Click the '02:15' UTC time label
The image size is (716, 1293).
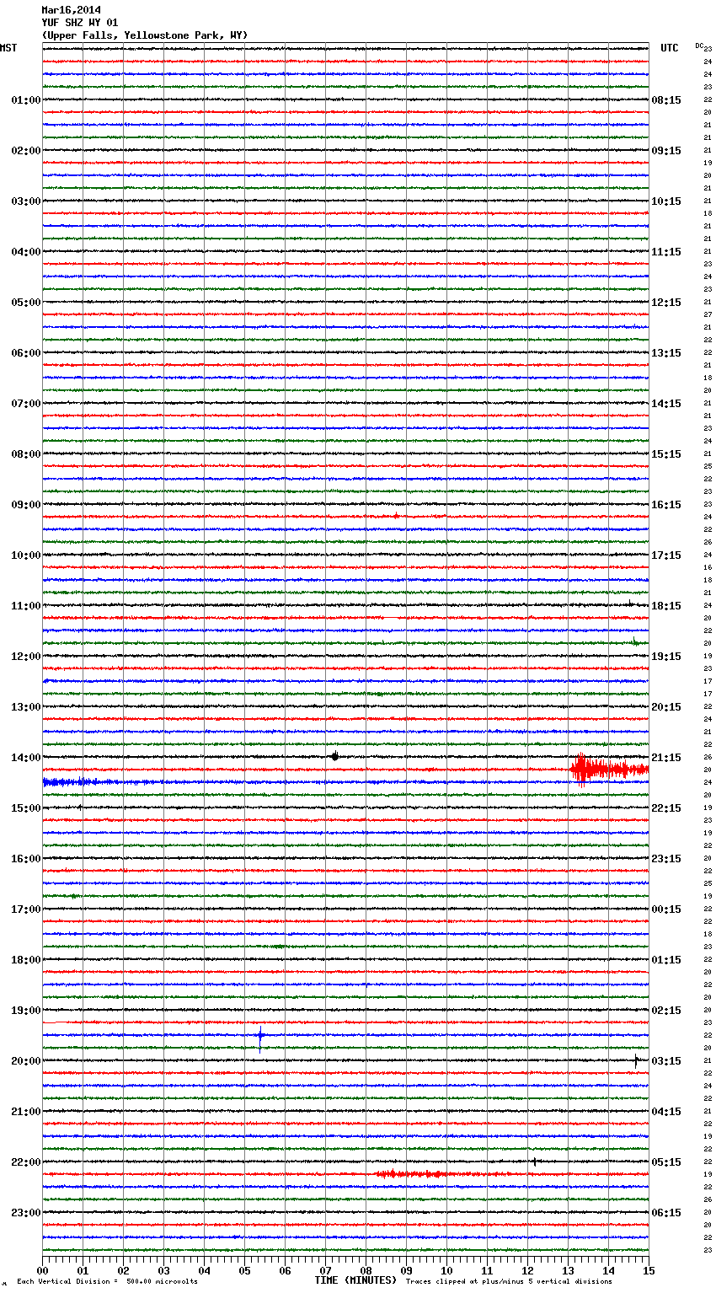(x=666, y=1011)
